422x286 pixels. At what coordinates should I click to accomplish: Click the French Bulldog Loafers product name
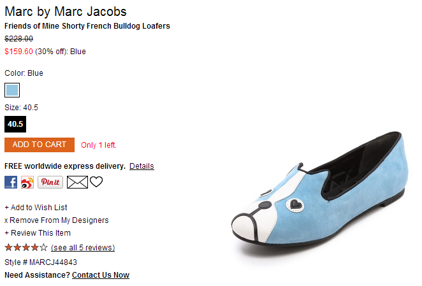pyautogui.click(x=87, y=26)
